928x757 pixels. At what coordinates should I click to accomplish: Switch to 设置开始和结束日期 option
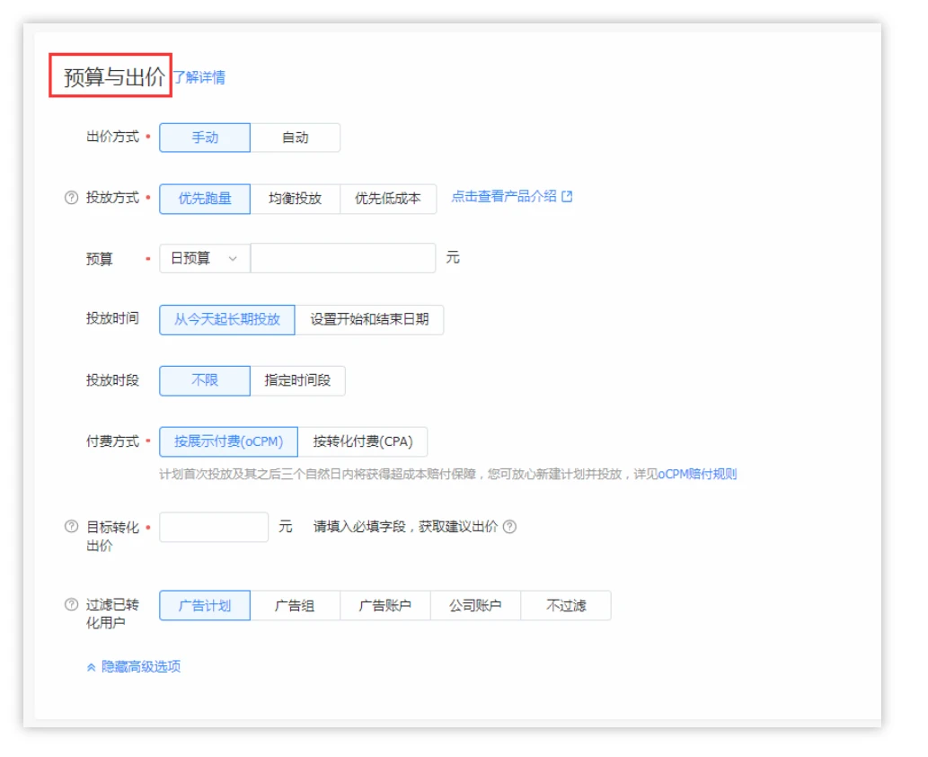(369, 319)
